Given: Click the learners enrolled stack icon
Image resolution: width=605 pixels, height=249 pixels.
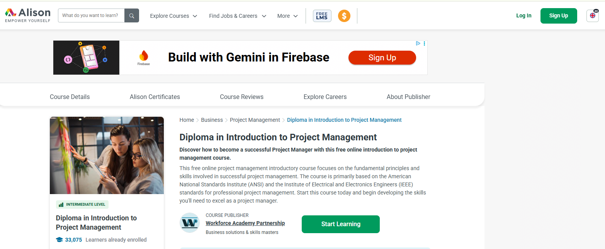Looking at the screenshot, I should coord(59,240).
